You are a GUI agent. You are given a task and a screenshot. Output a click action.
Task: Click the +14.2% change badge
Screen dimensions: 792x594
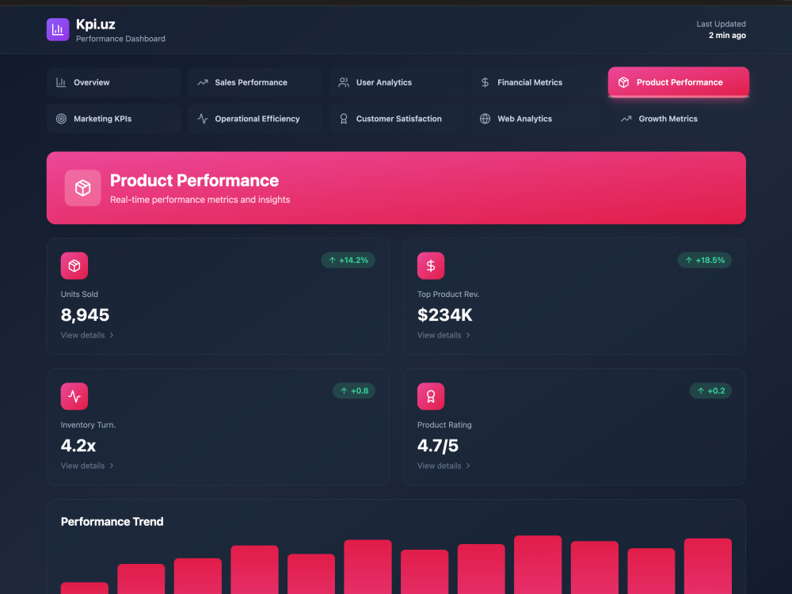(348, 260)
